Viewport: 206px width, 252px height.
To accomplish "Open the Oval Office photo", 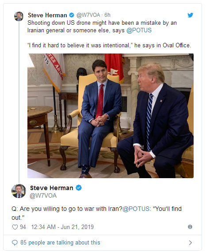I will click(111, 116).
